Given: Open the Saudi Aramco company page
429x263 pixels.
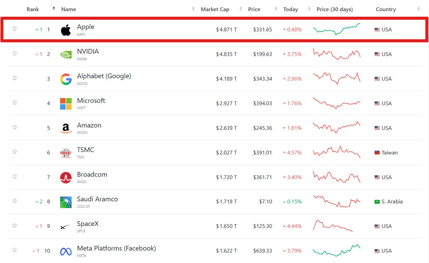Looking at the screenshot, I should click(x=97, y=199).
